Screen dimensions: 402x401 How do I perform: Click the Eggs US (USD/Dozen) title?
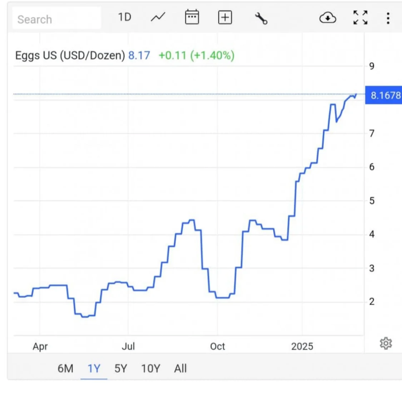pyautogui.click(x=70, y=56)
